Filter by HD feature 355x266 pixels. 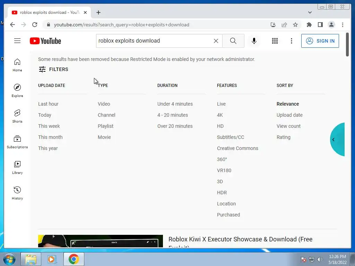220,126
